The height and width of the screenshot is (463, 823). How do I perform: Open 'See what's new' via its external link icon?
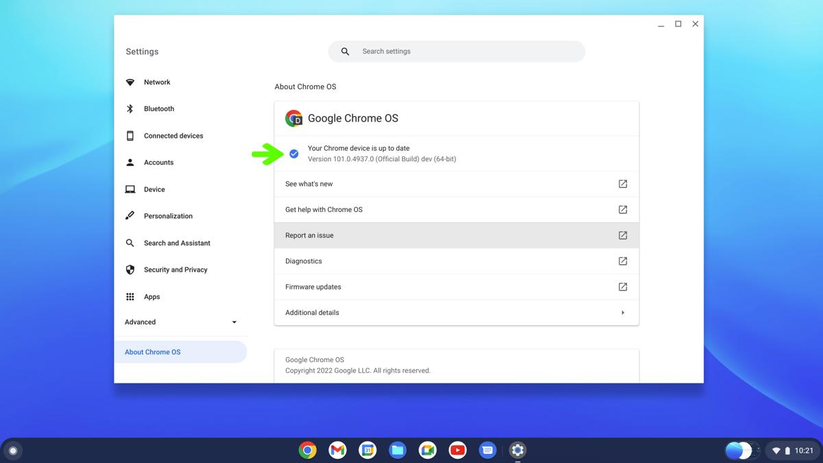622,184
